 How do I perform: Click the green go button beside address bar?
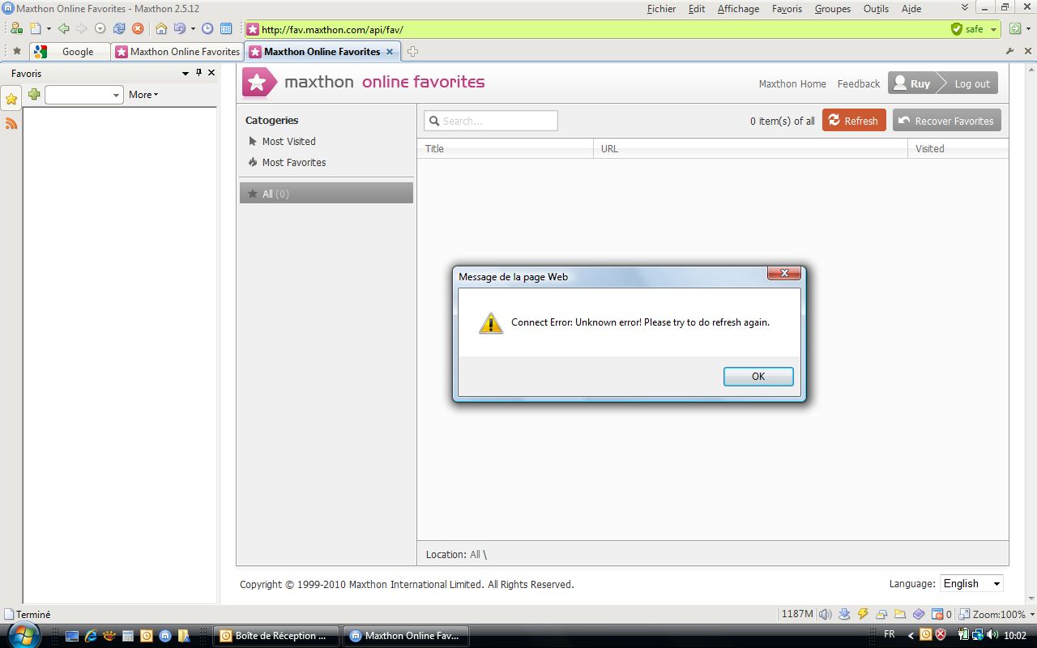1016,29
